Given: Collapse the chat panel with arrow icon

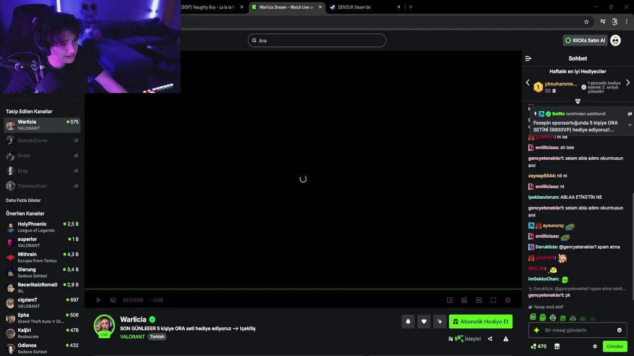Looking at the screenshot, I should pos(528,58).
